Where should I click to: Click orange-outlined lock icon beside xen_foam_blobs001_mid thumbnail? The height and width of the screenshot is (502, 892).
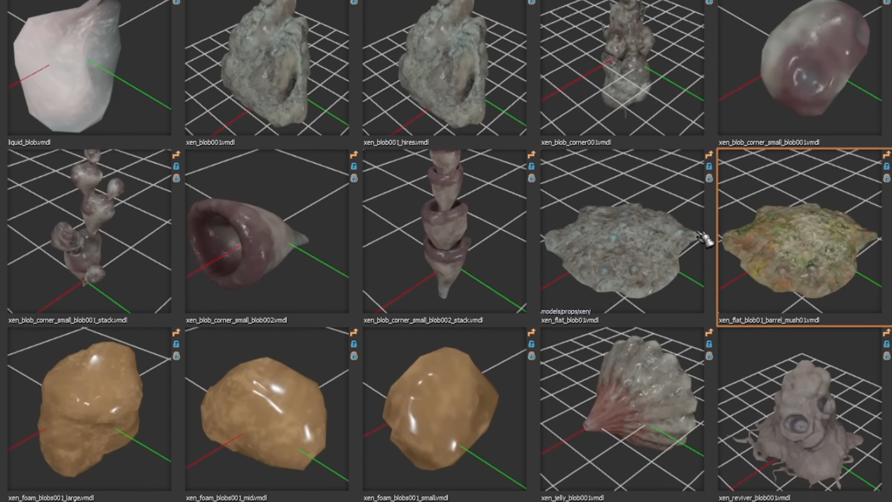click(354, 356)
